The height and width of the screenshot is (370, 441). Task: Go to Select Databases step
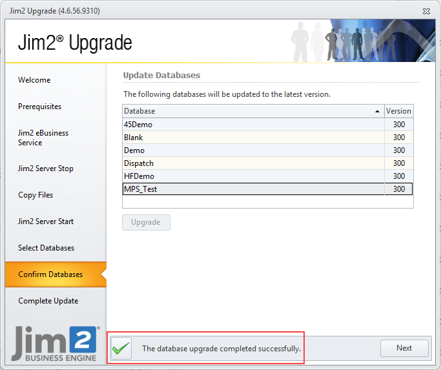(x=46, y=247)
